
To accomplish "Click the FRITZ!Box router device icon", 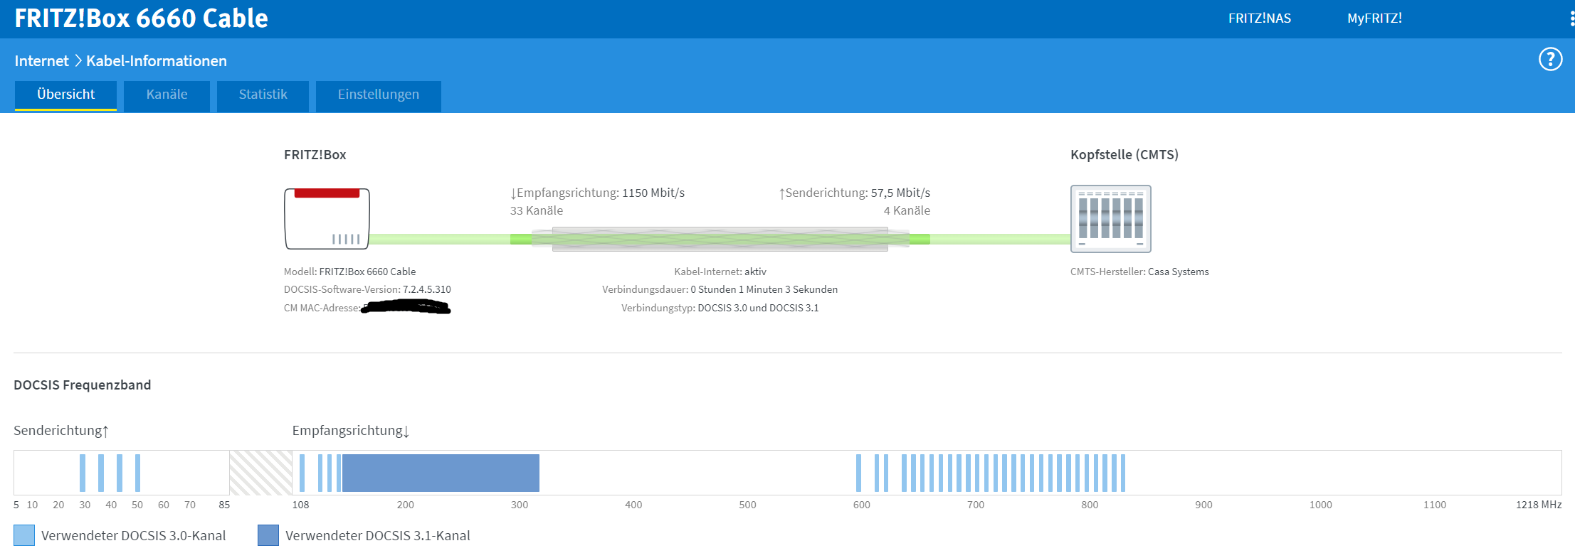I will (327, 219).
